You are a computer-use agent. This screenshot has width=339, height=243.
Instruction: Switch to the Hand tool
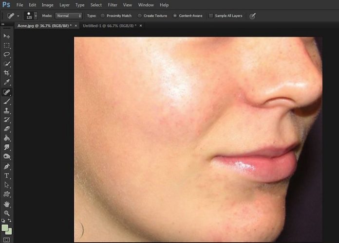tap(7, 203)
